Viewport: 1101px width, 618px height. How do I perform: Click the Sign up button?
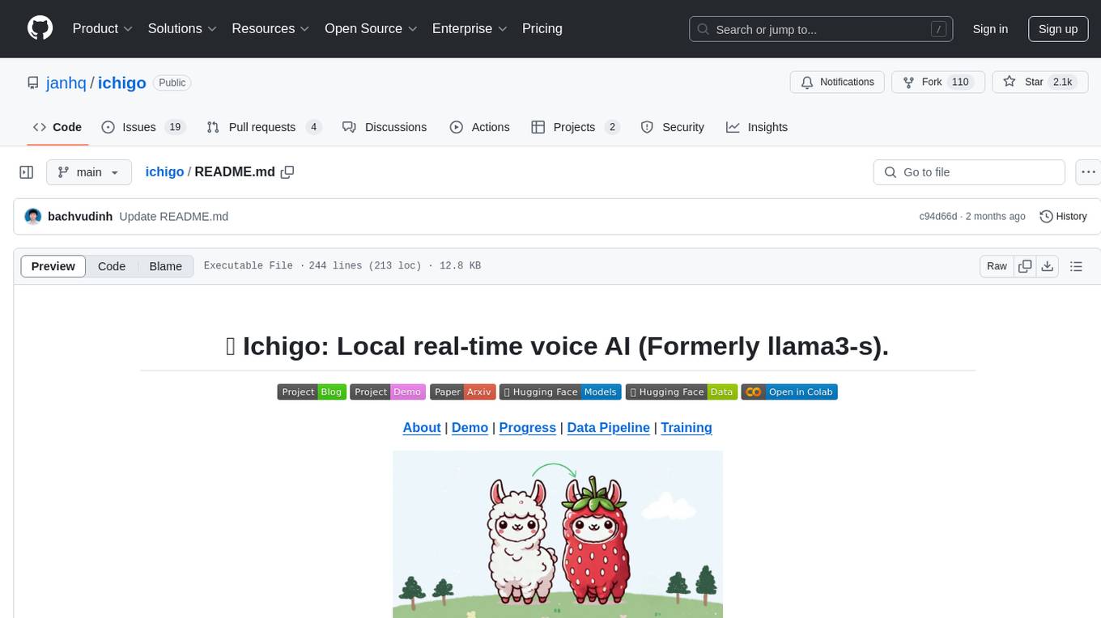click(x=1058, y=29)
